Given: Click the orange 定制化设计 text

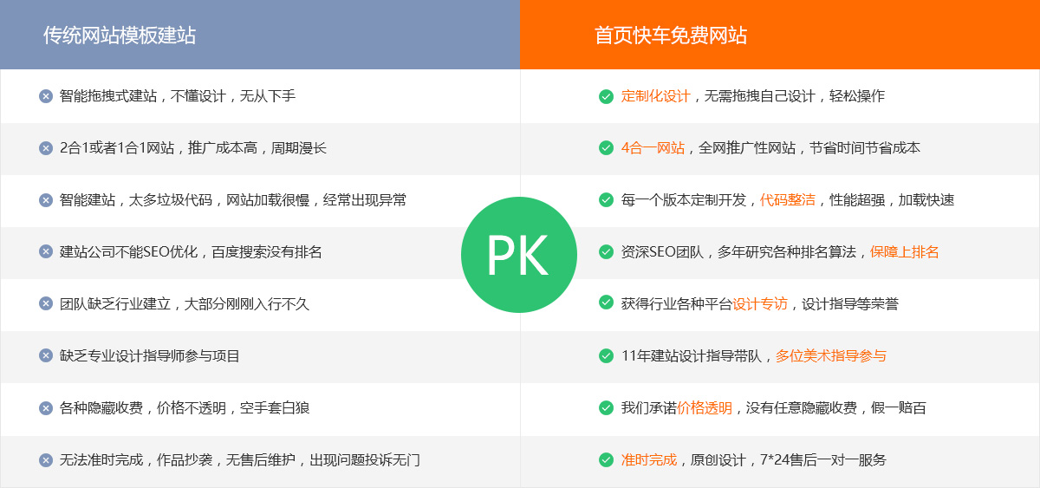Looking at the screenshot, I should 656,96.
